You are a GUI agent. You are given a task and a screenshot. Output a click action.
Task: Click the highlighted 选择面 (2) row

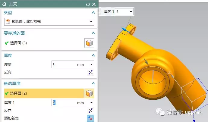[44, 93]
